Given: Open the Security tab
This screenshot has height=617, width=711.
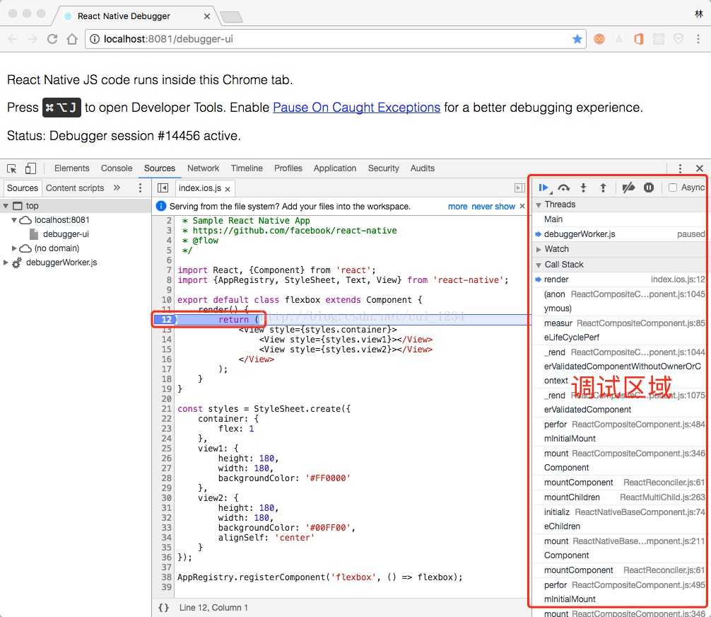Looking at the screenshot, I should pyautogui.click(x=383, y=168).
